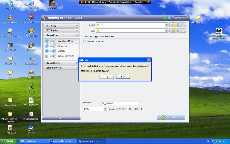Expand the Blu-ray Ripper section
Image resolution: width=230 pixels, height=144 pixels.
pyautogui.click(x=61, y=63)
